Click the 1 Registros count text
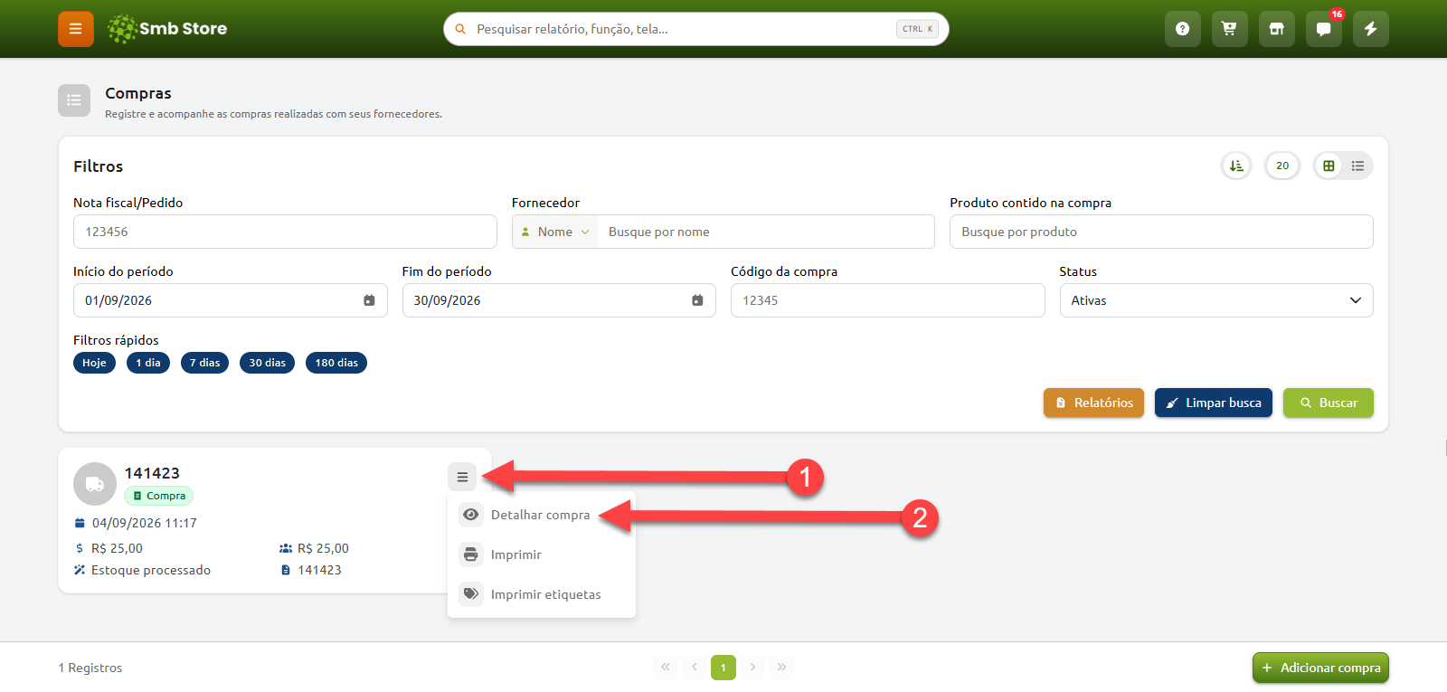 click(90, 668)
